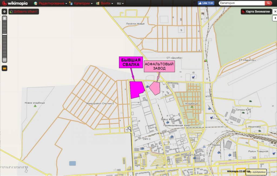Open the RU language selector
Viewport: 277px width, 176px height.
[x=120, y=4]
